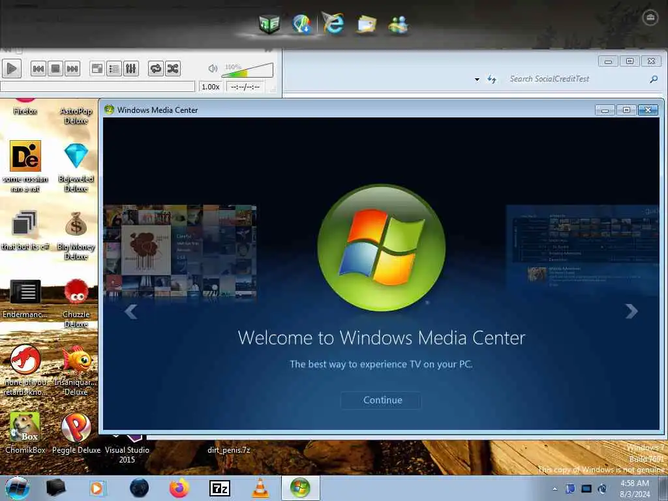Open VLC extended settings equalizer icon
The height and width of the screenshot is (501, 668).
pos(130,68)
